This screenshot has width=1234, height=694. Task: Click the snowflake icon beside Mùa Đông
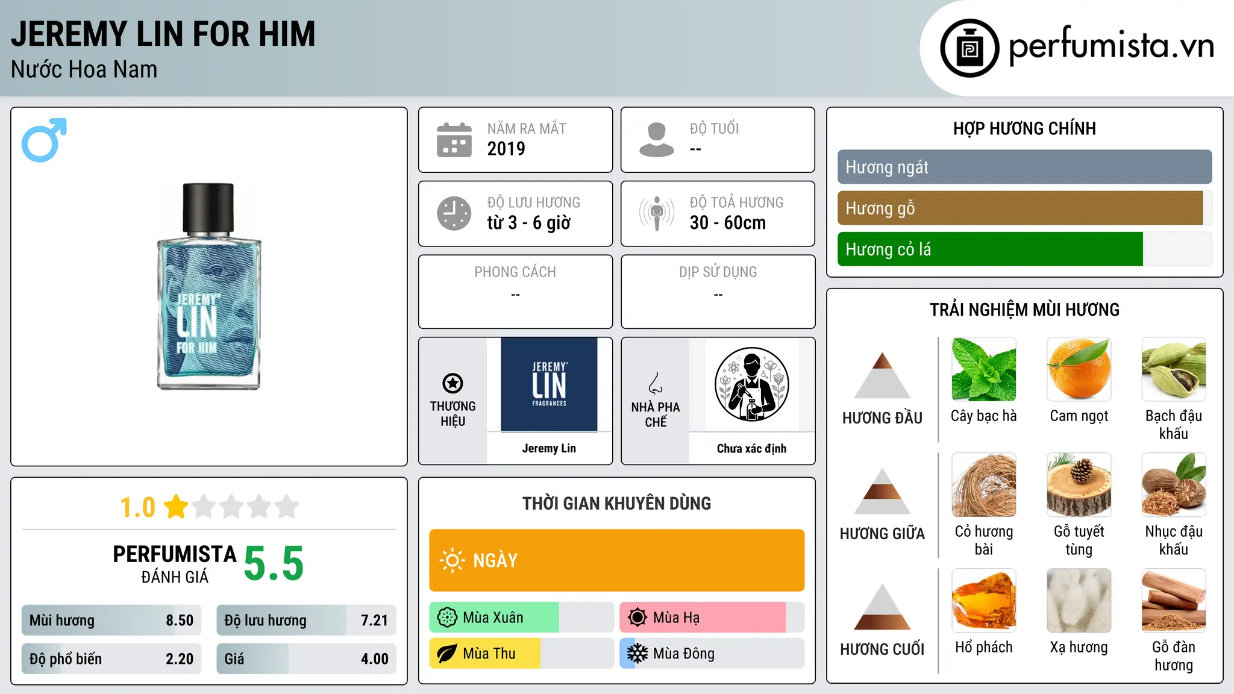(x=637, y=654)
